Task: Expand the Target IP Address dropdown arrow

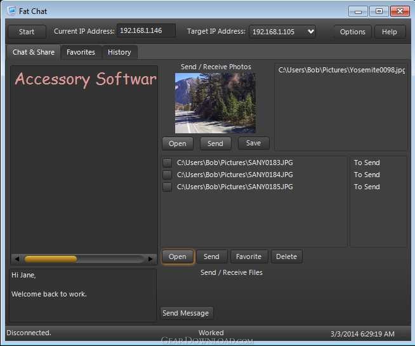Action: pyautogui.click(x=311, y=32)
